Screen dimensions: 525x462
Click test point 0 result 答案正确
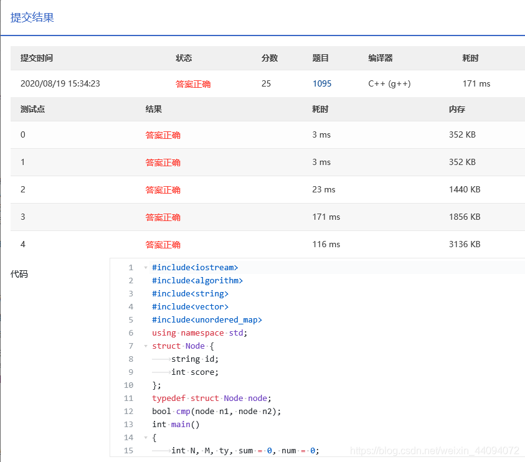tap(163, 135)
